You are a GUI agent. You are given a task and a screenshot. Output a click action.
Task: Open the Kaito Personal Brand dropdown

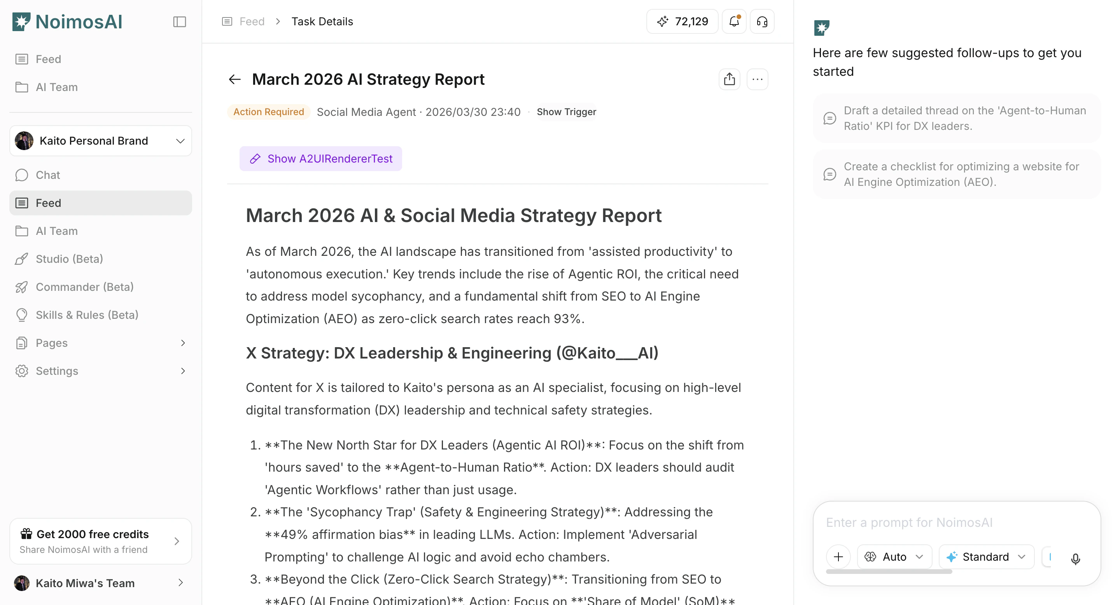point(100,141)
